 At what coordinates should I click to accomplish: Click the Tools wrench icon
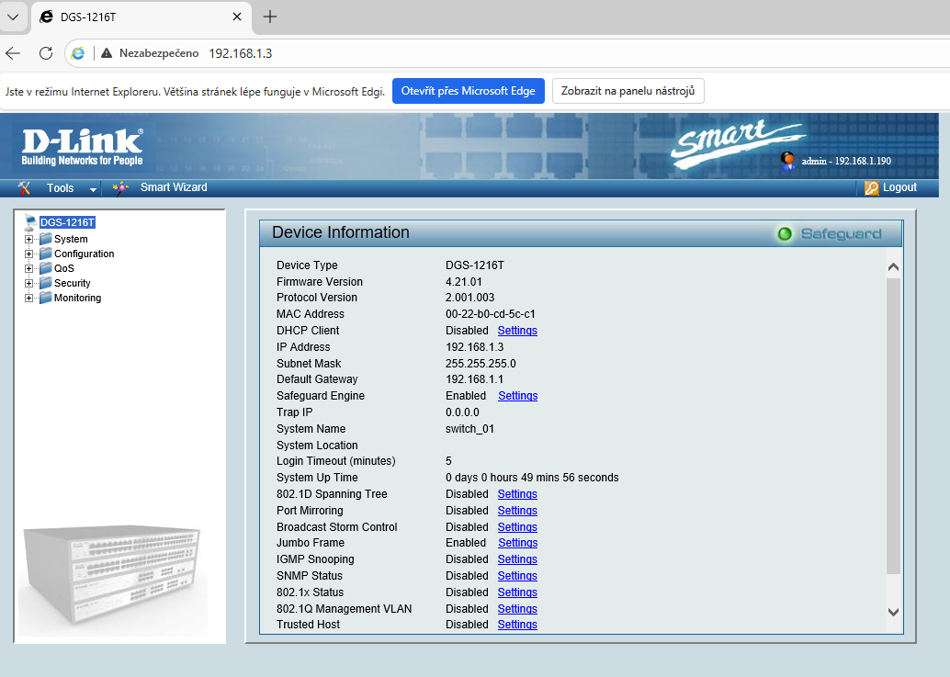[x=24, y=187]
